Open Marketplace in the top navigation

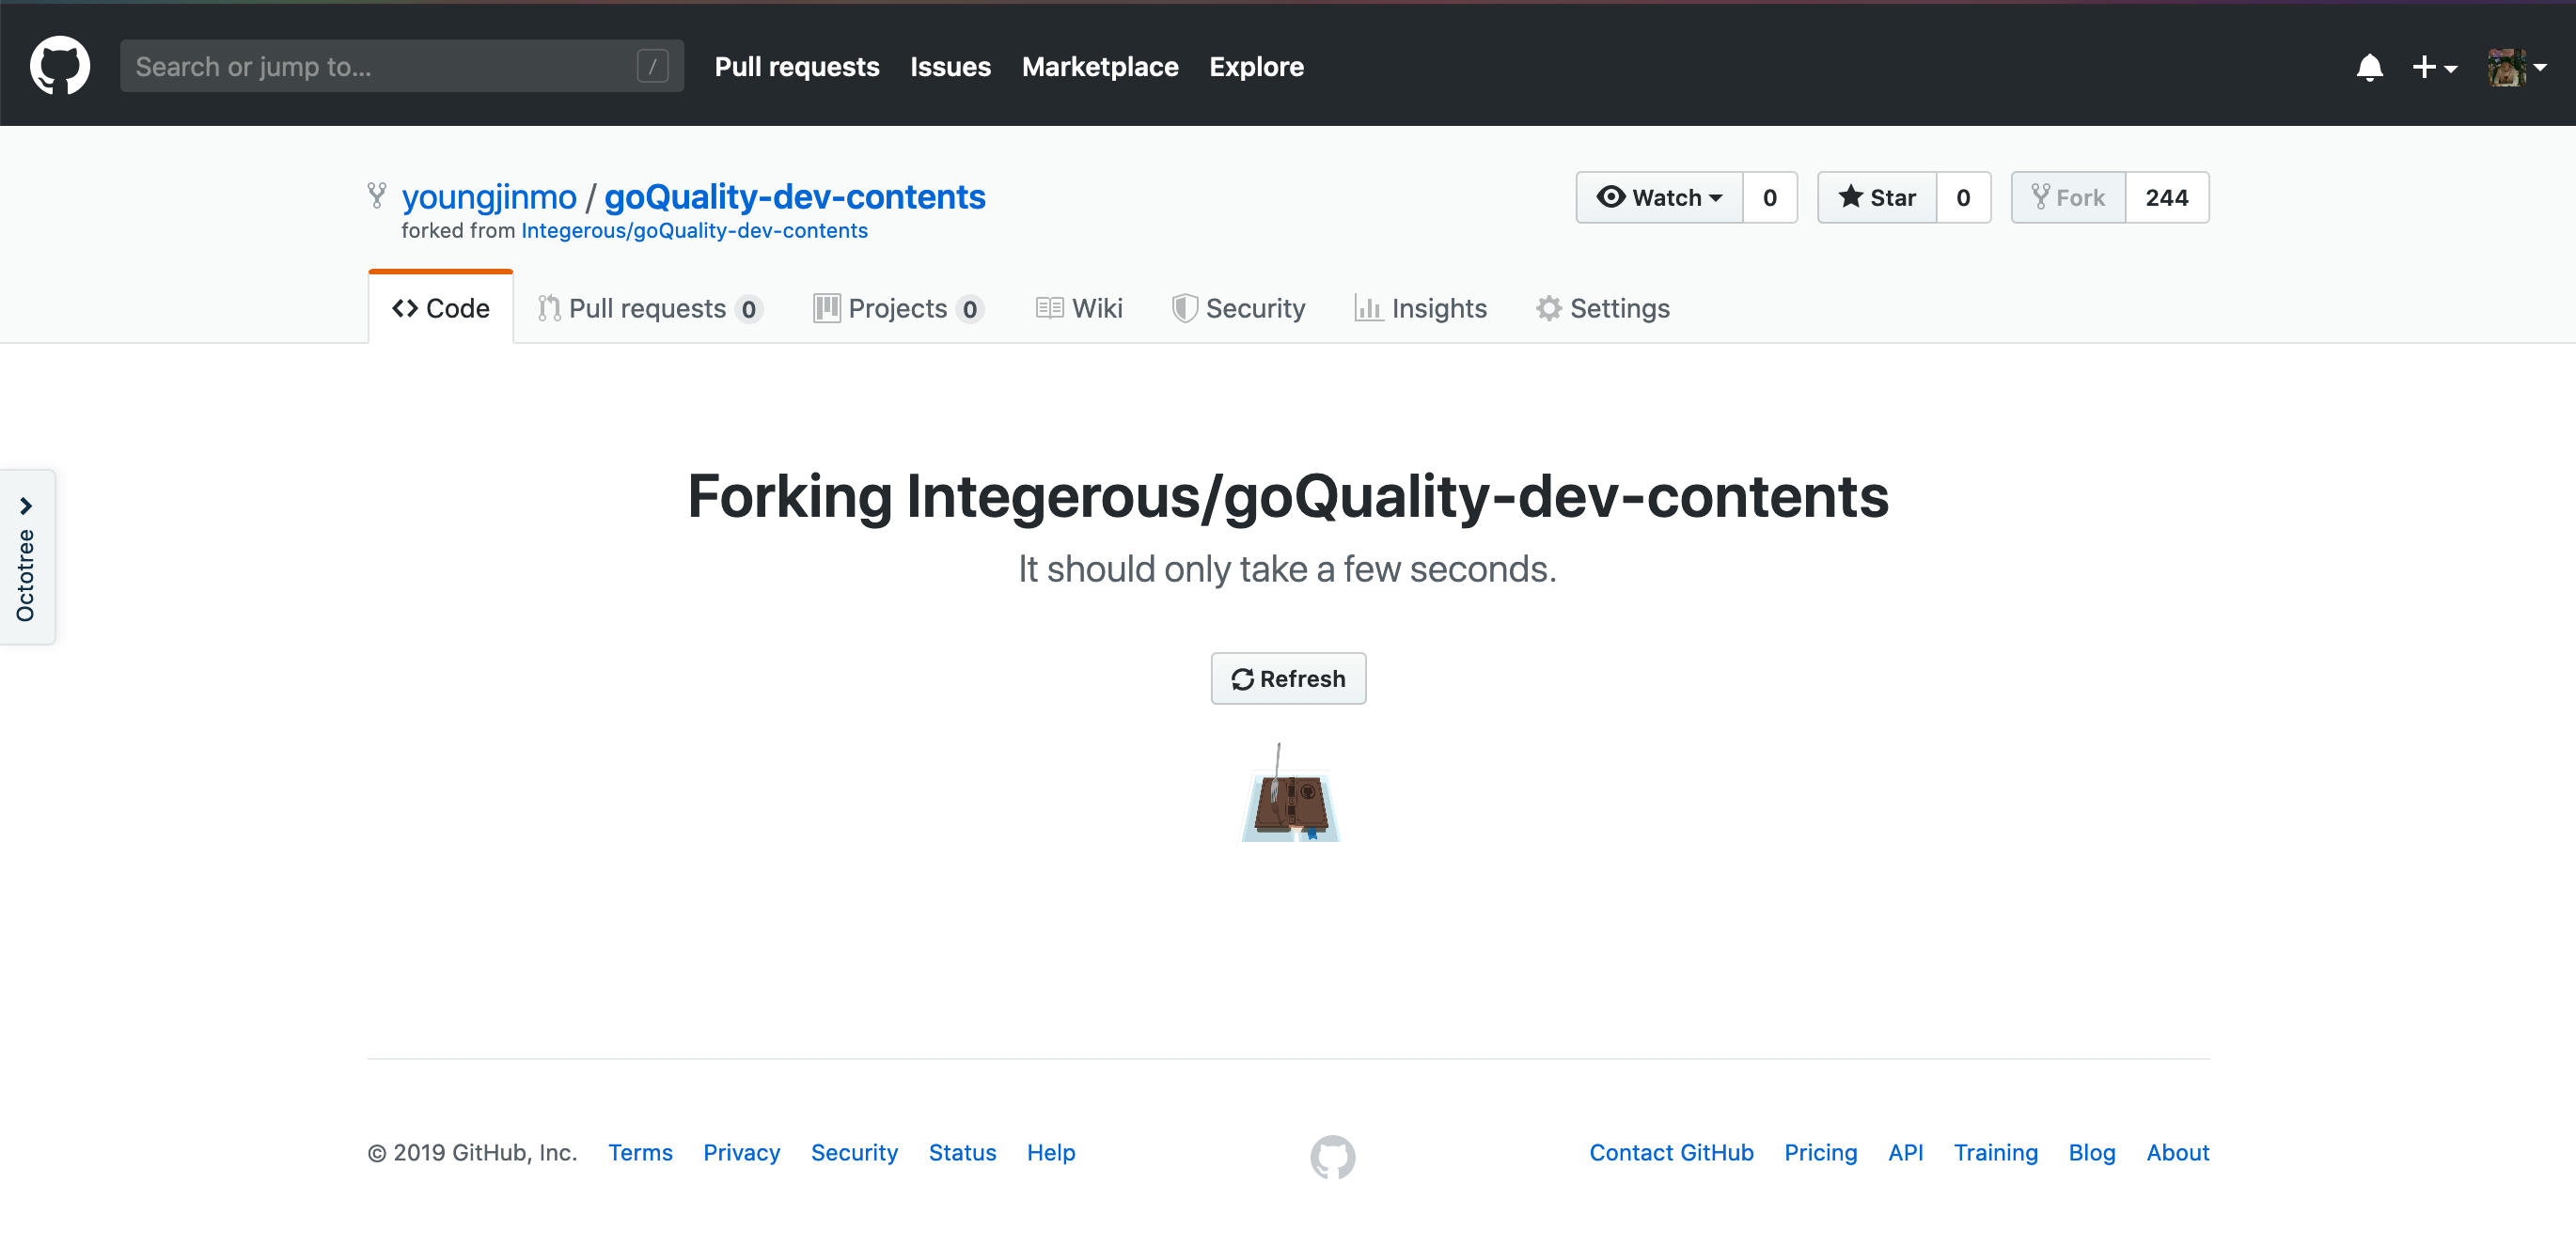coord(1099,66)
